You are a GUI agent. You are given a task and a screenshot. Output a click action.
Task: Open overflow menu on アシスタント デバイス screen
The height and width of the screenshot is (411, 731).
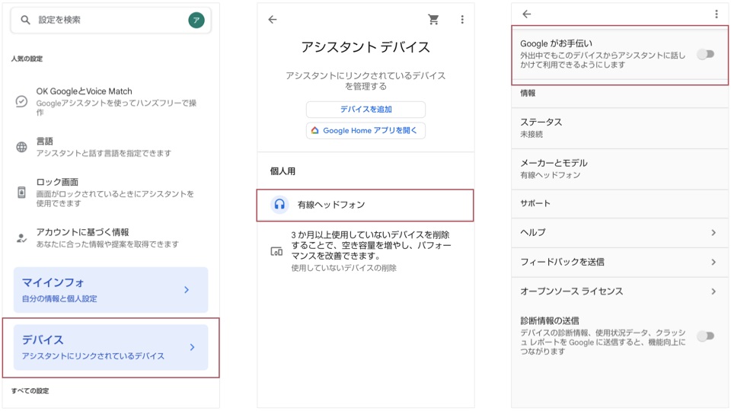(x=462, y=20)
